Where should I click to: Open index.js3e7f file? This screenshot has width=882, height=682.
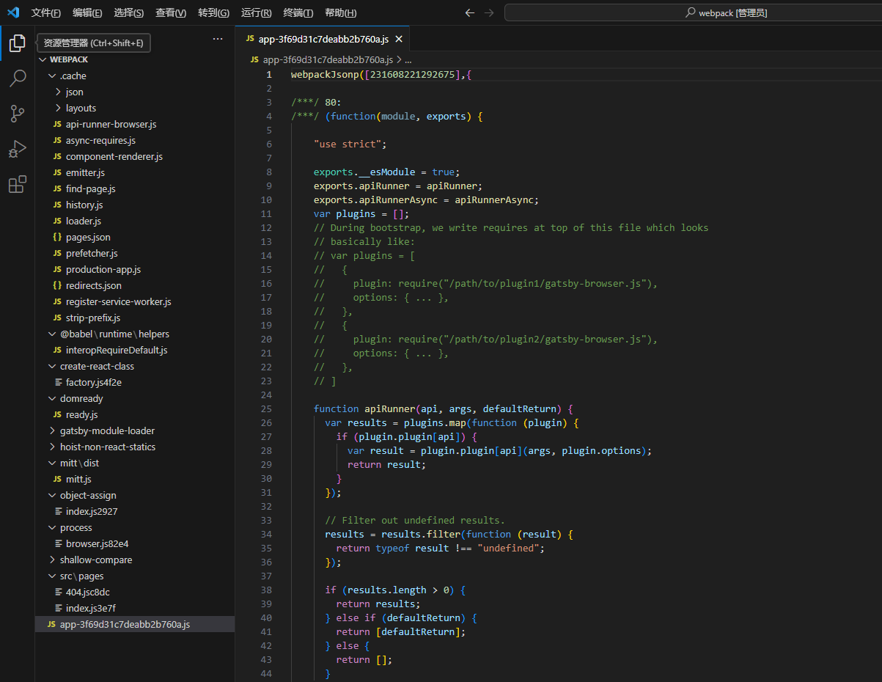(x=135, y=608)
